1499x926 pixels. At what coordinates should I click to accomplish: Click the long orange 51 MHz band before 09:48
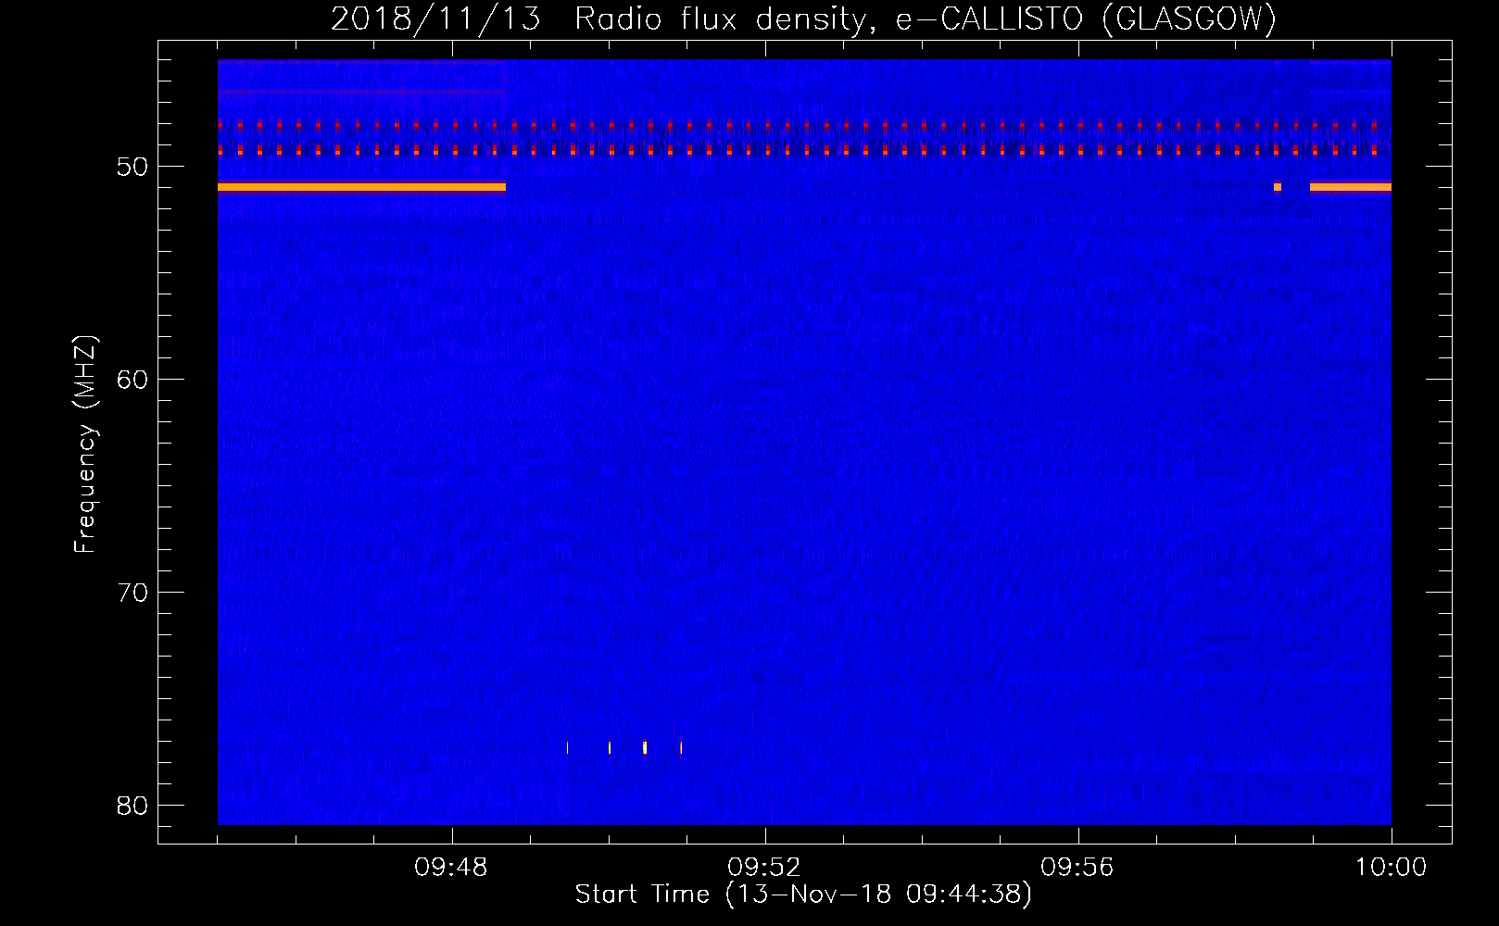coord(361,187)
